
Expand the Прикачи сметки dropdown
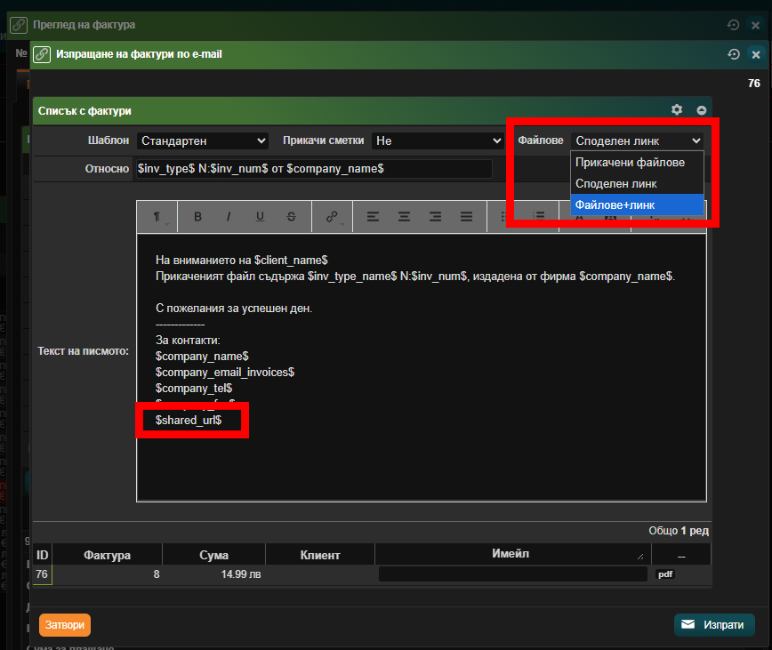438,140
